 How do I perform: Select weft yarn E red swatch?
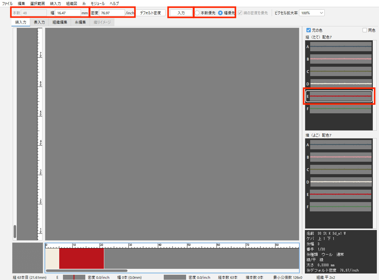point(341,194)
